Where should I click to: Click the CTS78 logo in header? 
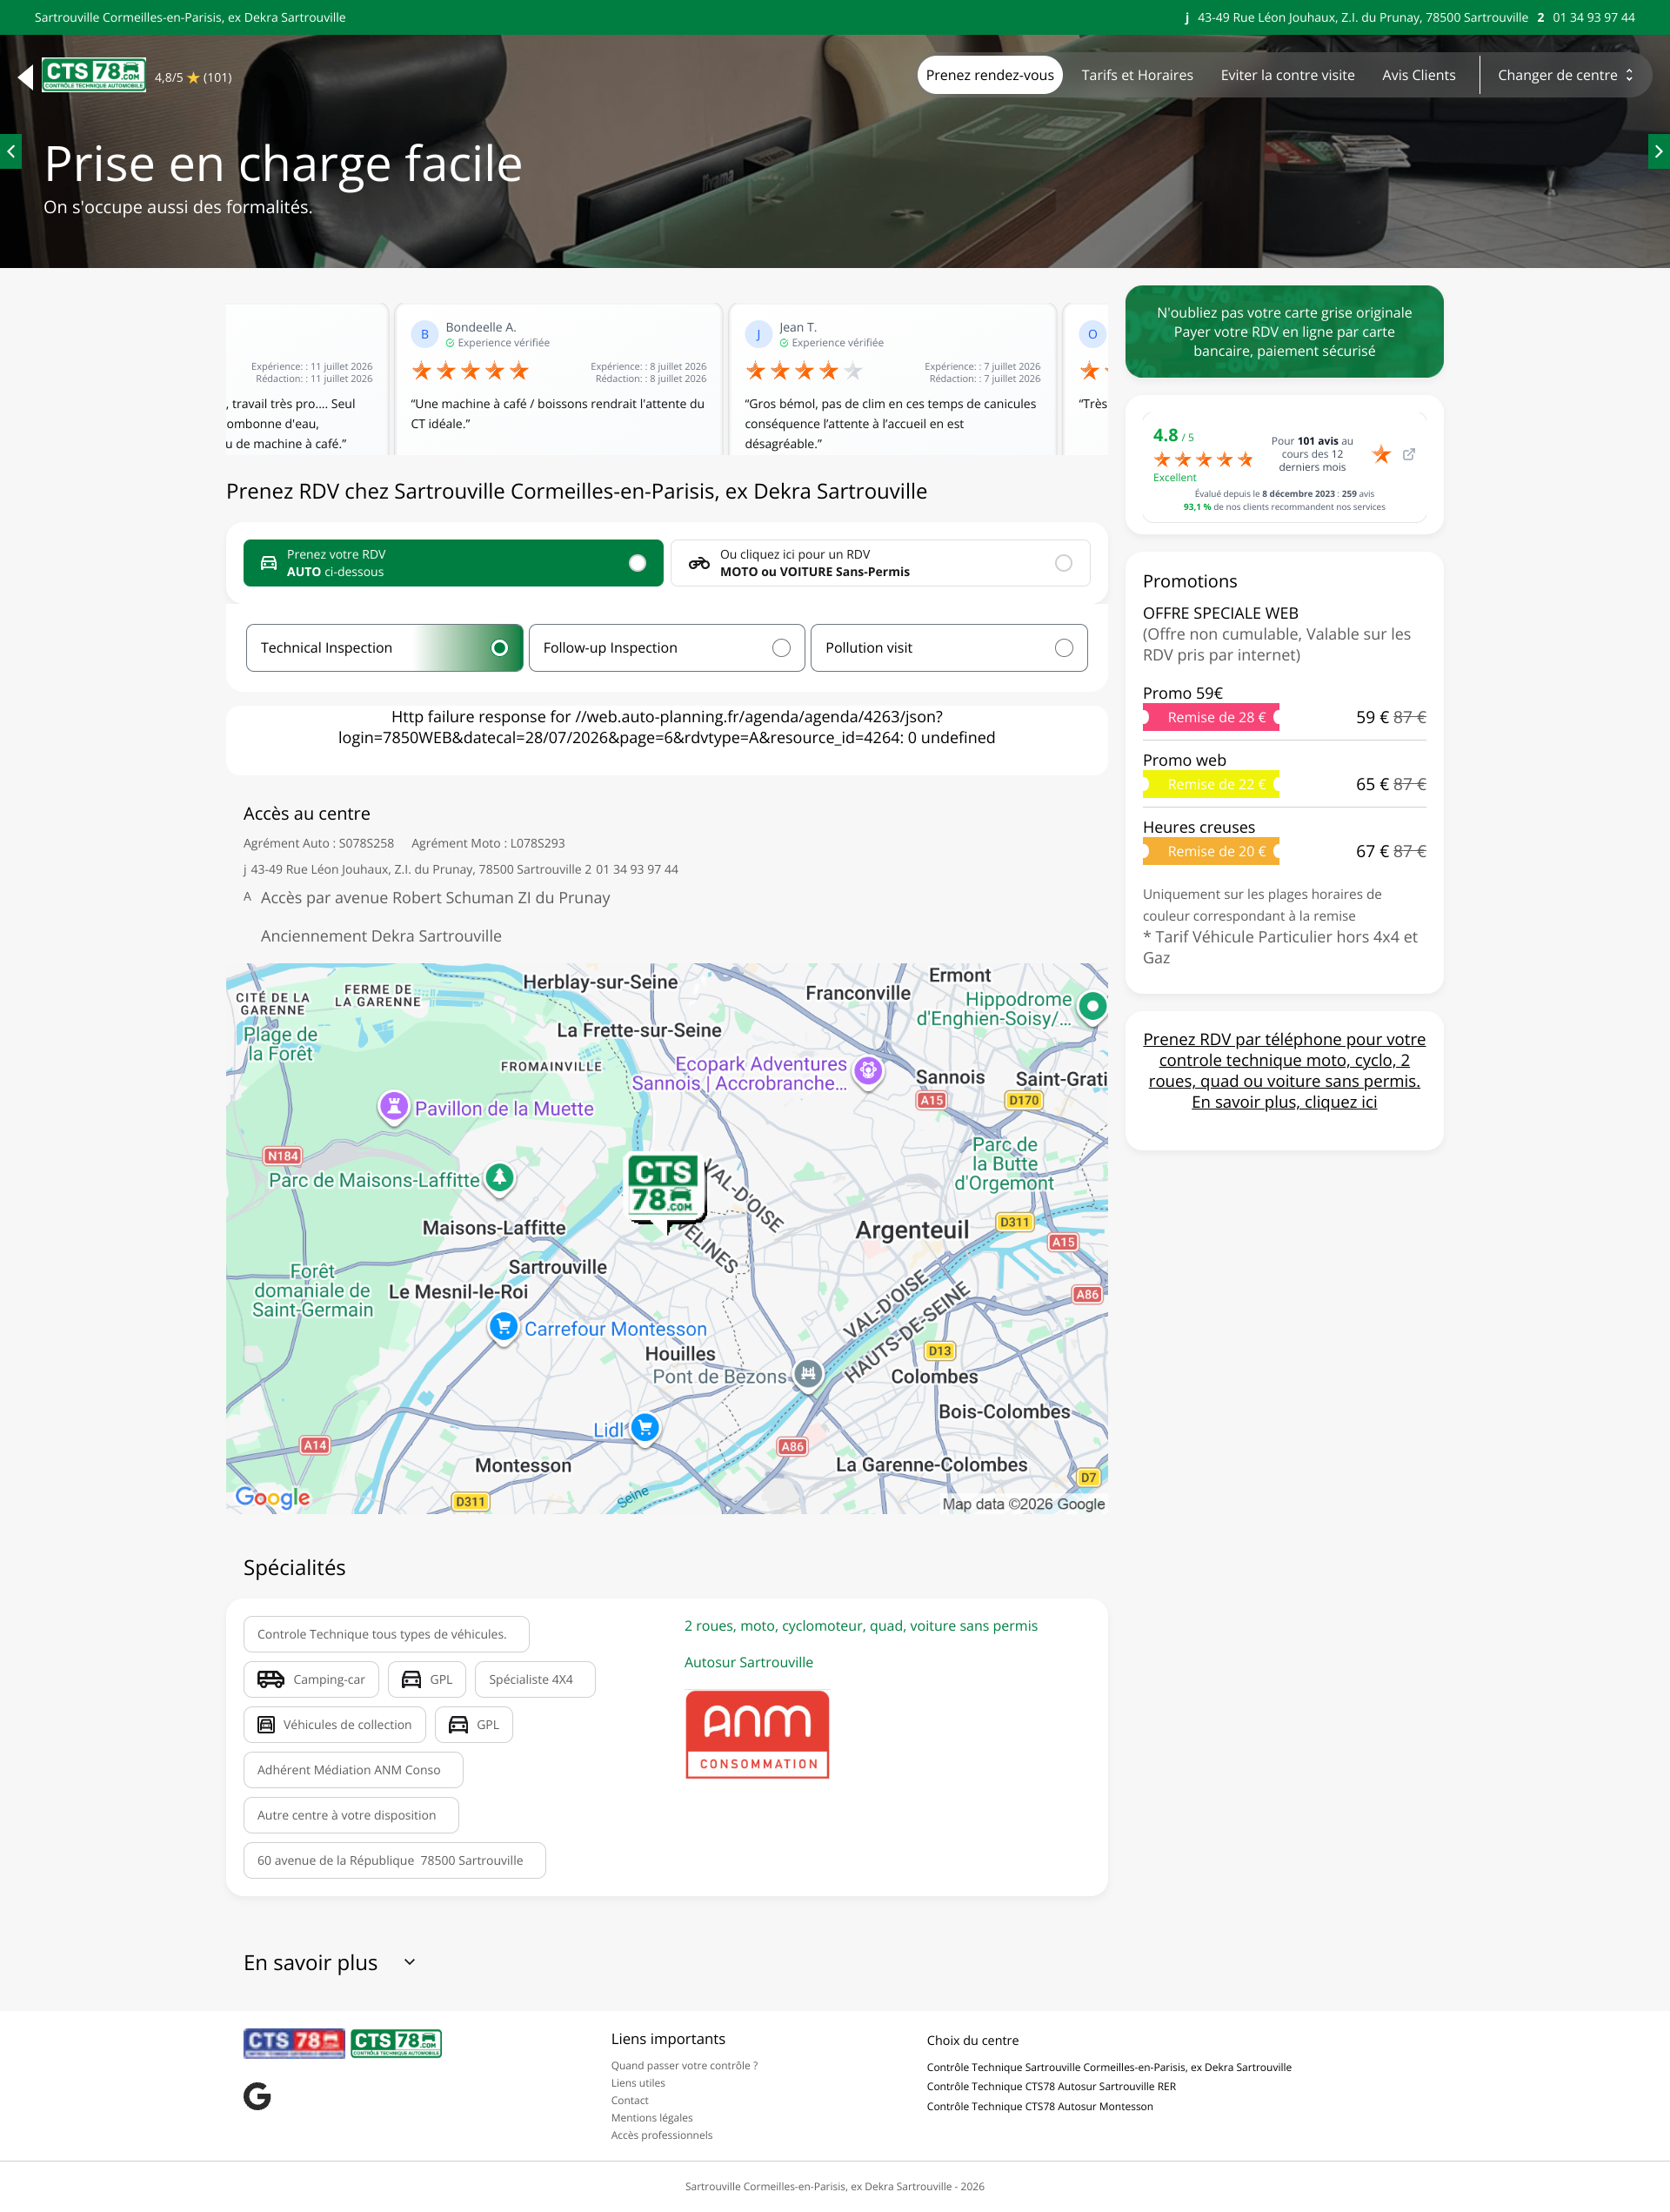[94, 75]
